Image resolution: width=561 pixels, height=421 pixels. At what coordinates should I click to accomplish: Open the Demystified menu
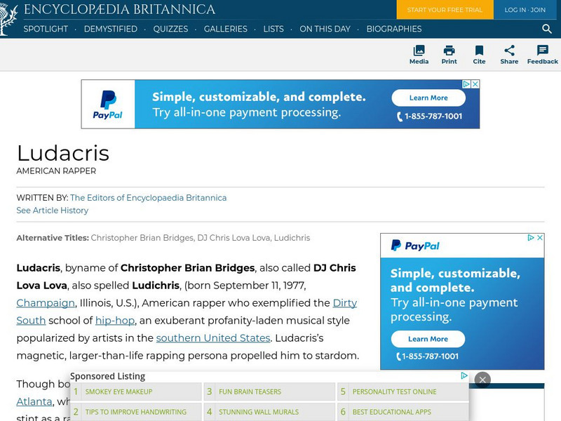click(111, 29)
